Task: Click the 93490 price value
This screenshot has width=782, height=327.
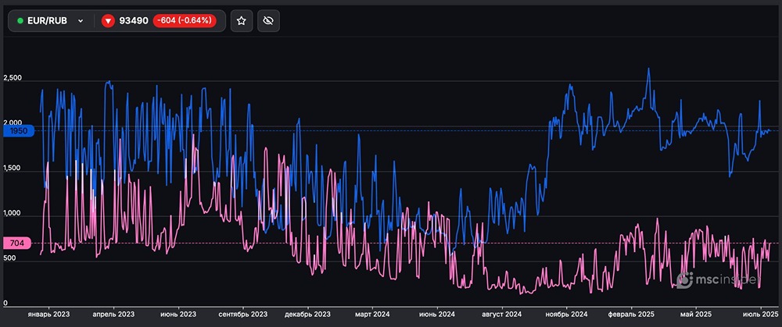Action: pos(135,21)
